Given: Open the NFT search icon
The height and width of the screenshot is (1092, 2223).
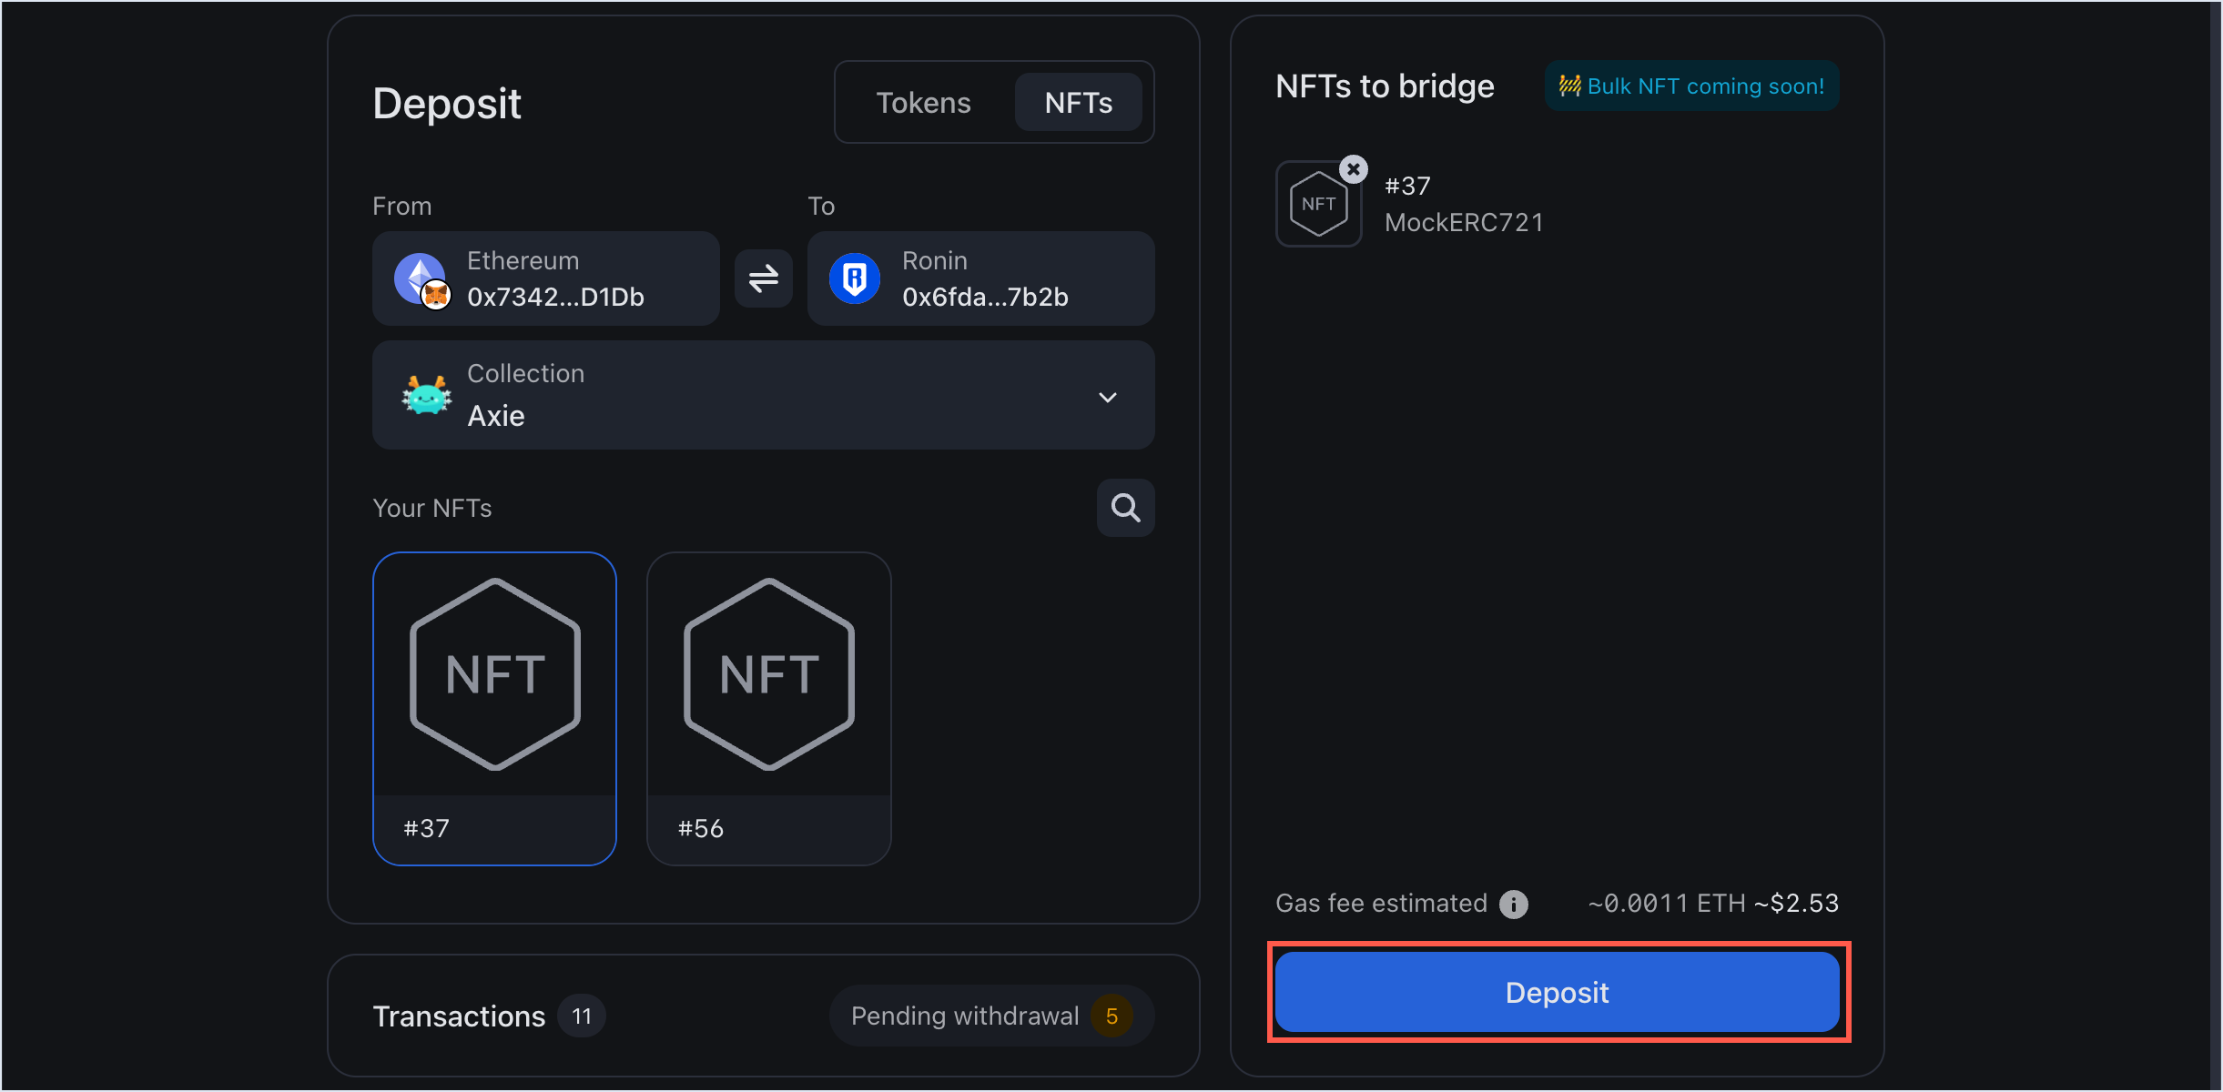Looking at the screenshot, I should [x=1126, y=508].
